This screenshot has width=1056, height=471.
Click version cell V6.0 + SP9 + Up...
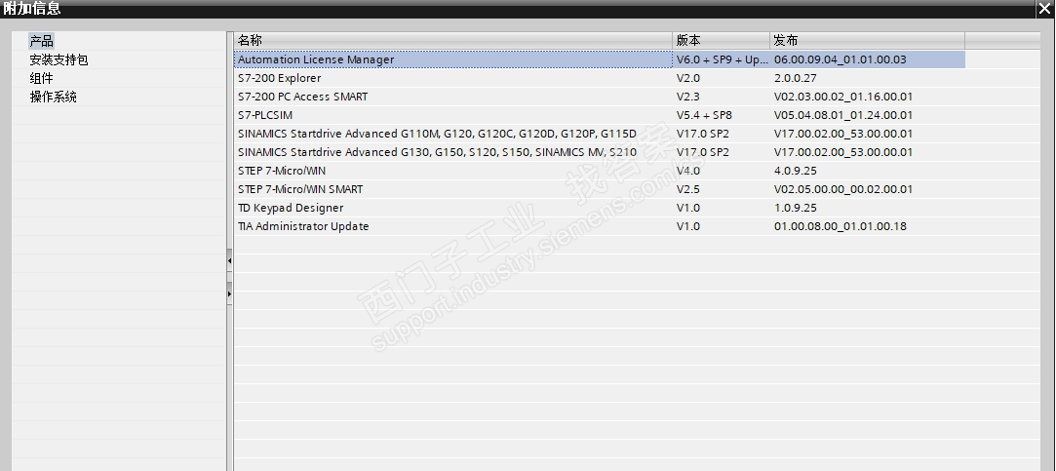(x=722, y=59)
